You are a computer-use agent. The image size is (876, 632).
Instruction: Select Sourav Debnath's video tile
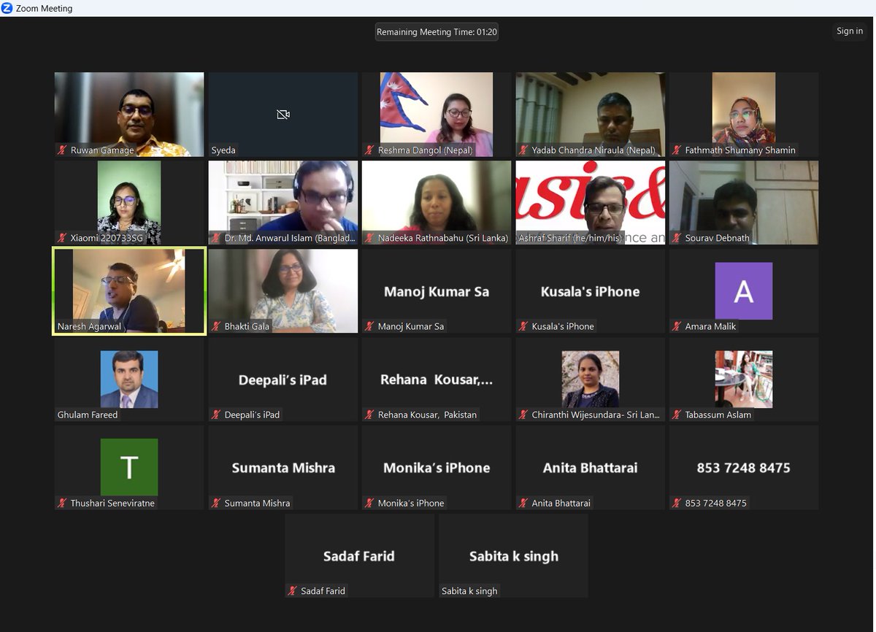(x=744, y=202)
